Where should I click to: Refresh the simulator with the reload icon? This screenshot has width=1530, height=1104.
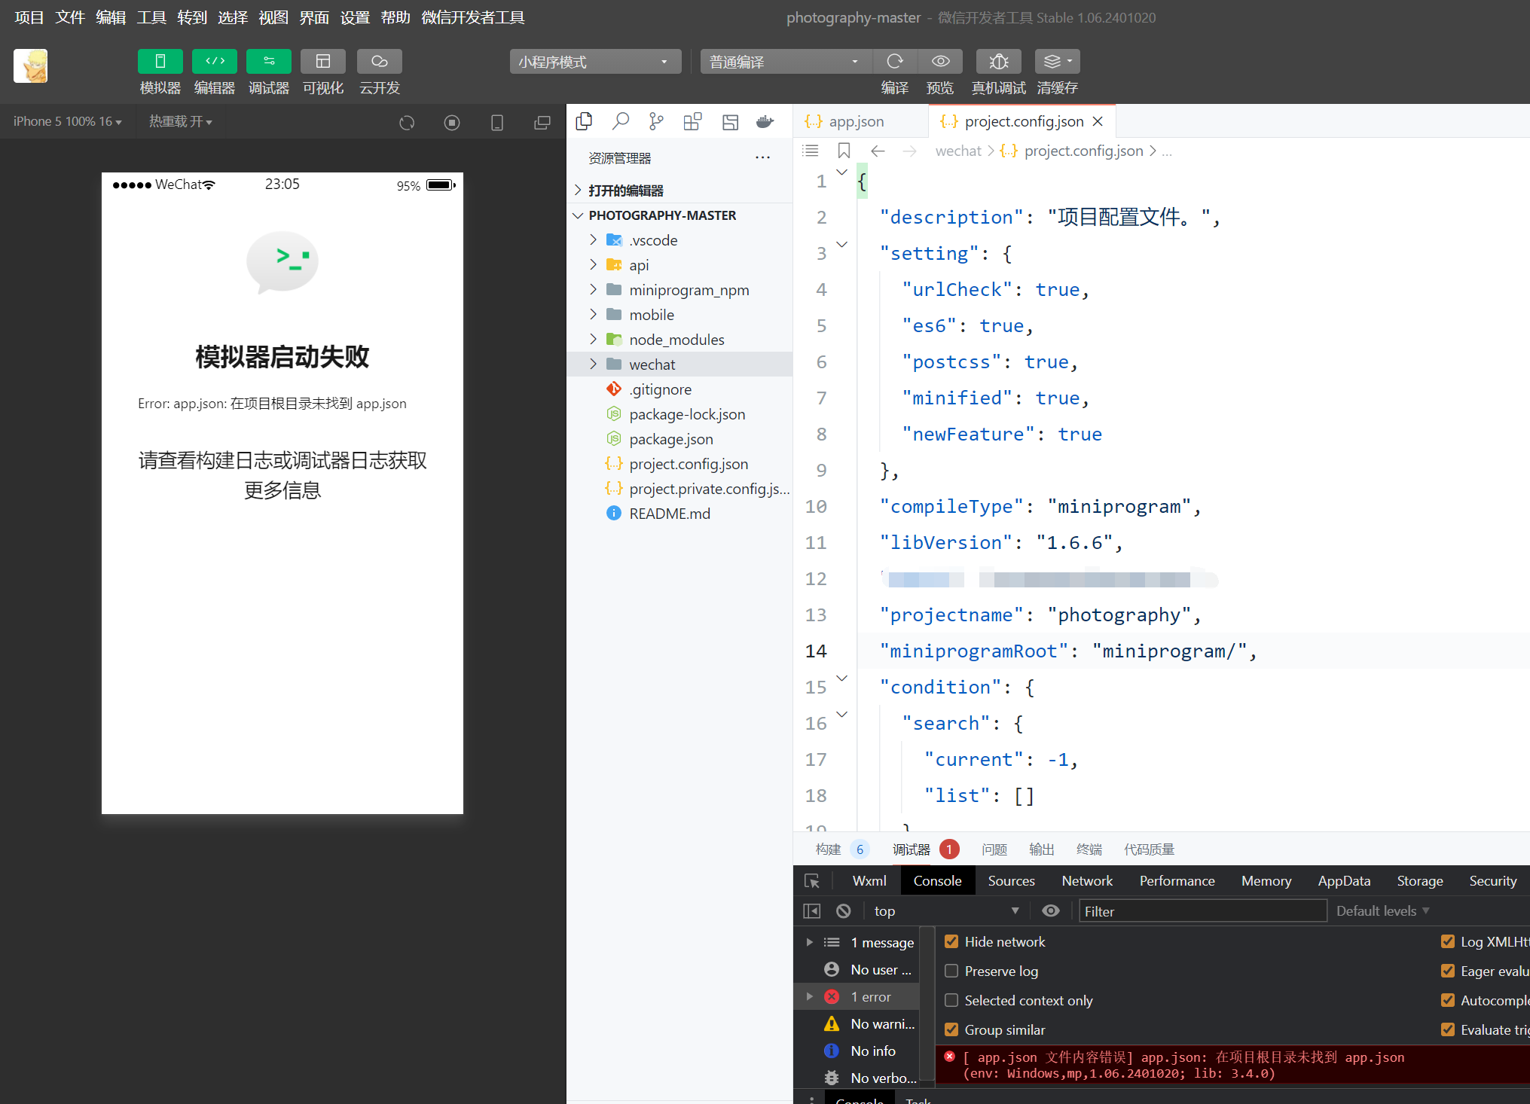(407, 122)
